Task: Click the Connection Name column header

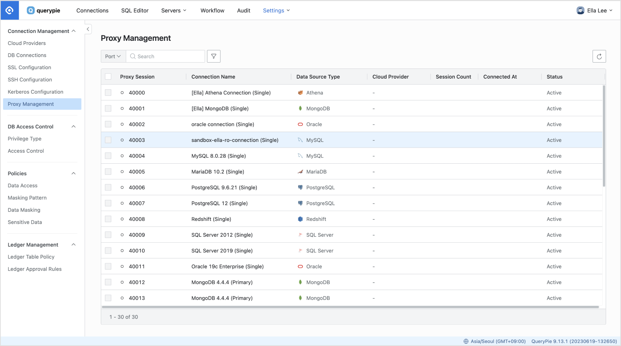Action: [213, 77]
